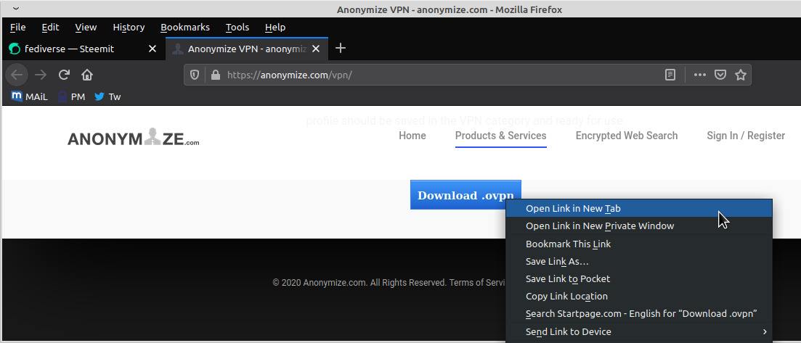Reload the current page
The image size is (801, 343).
[64, 75]
